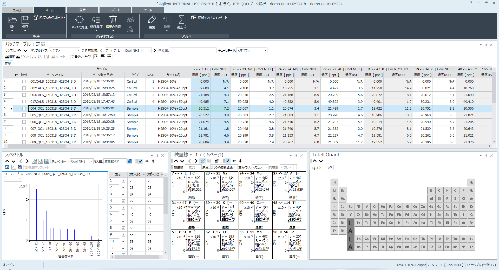Viewport: 499px width, 270px height.
Task: Click the bar chart icon beside マス軸
Action: pos(129,161)
